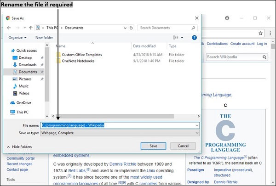The image size is (276, 186).
Task: Click the Save button
Action: tap(153, 146)
